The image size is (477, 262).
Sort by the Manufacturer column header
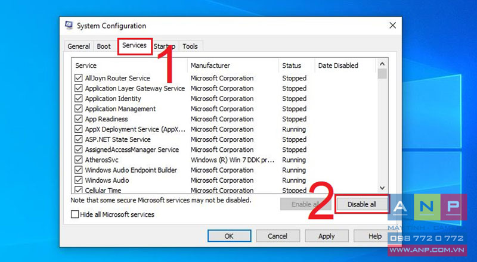[233, 65]
